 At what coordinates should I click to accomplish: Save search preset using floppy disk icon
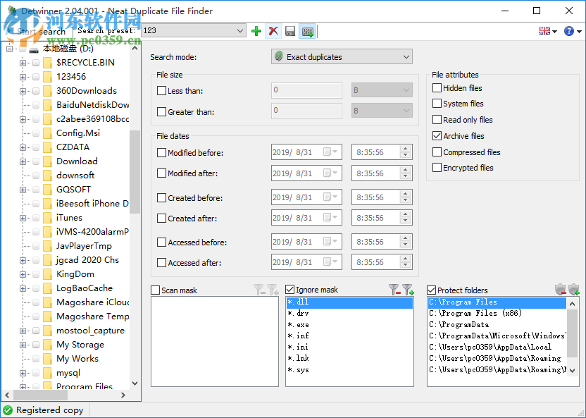[x=290, y=31]
